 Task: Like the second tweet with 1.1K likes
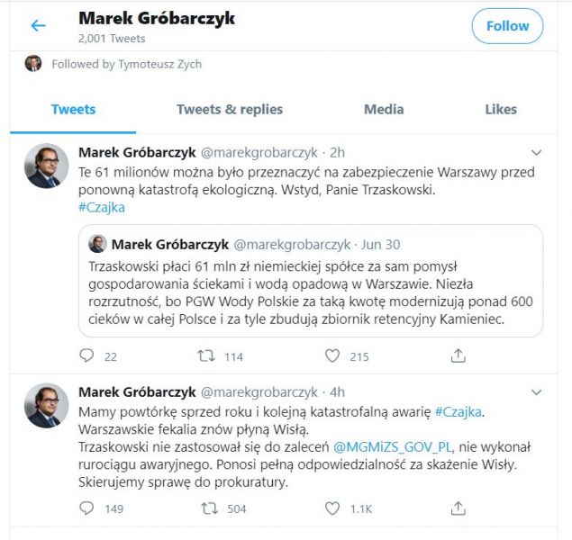click(x=331, y=508)
